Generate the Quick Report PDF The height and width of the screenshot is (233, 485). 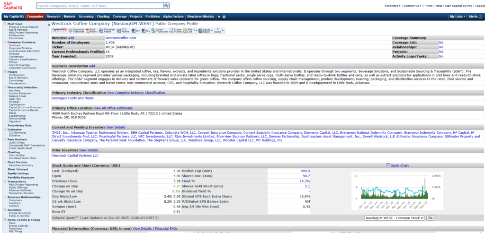coord(90,30)
